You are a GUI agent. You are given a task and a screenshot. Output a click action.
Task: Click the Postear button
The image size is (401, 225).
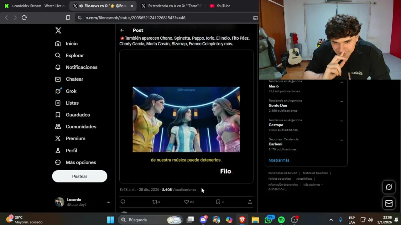point(80,176)
